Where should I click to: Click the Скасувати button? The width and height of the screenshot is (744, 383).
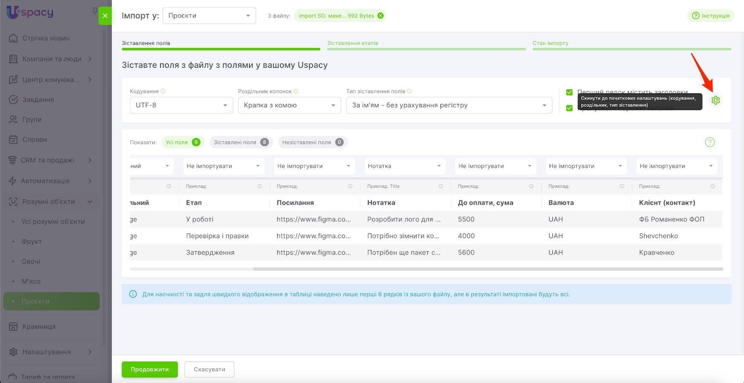point(209,370)
